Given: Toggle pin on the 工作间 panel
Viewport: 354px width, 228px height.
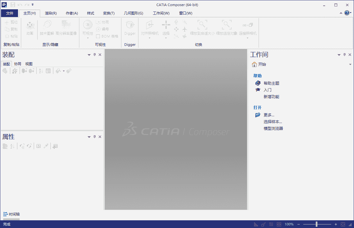Looking at the screenshot, I should pos(344,55).
